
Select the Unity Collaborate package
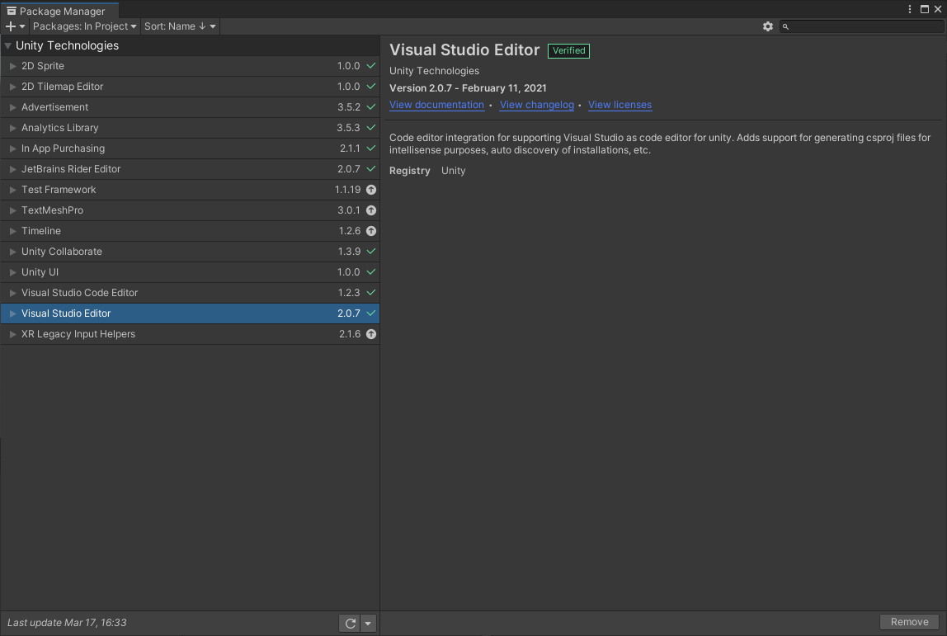[x=190, y=252]
